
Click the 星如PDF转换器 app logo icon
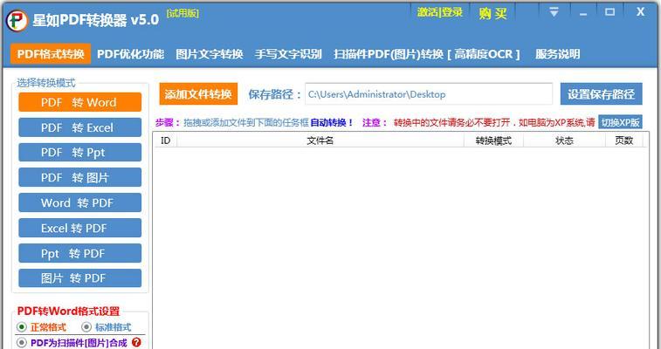pyautogui.click(x=17, y=21)
